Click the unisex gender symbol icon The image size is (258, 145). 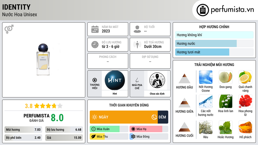point(9,29)
